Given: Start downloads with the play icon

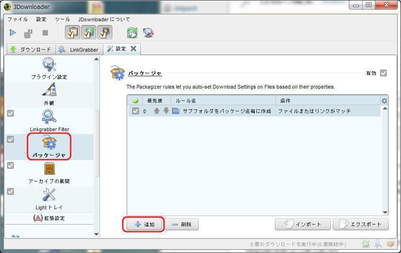Looking at the screenshot, I should tap(13, 33).
